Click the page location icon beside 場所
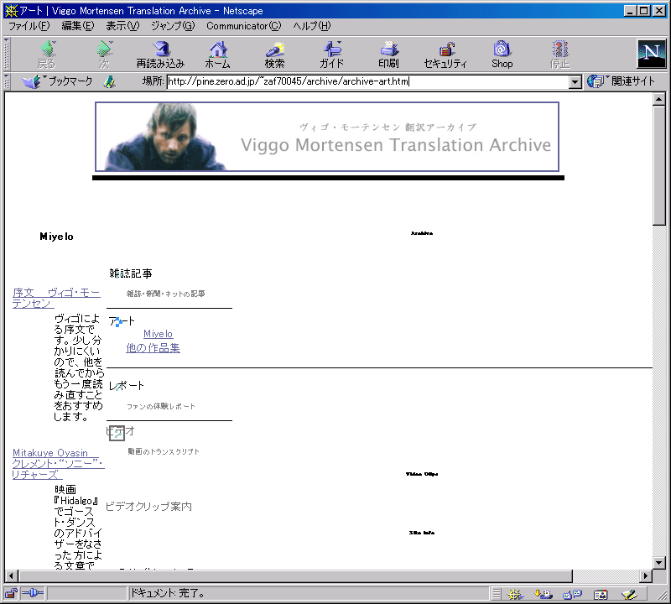This screenshot has height=604, width=671. coord(110,81)
